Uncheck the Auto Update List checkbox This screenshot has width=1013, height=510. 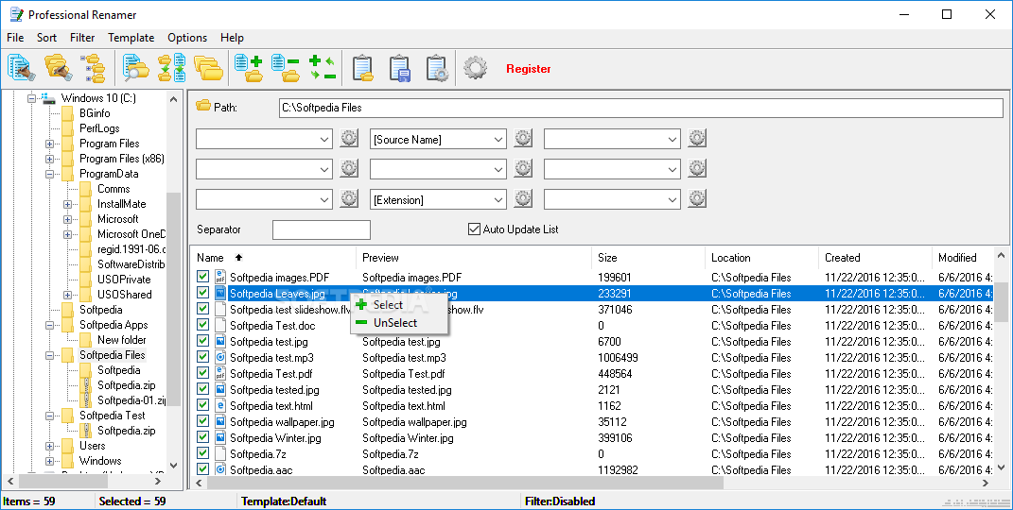coord(474,229)
